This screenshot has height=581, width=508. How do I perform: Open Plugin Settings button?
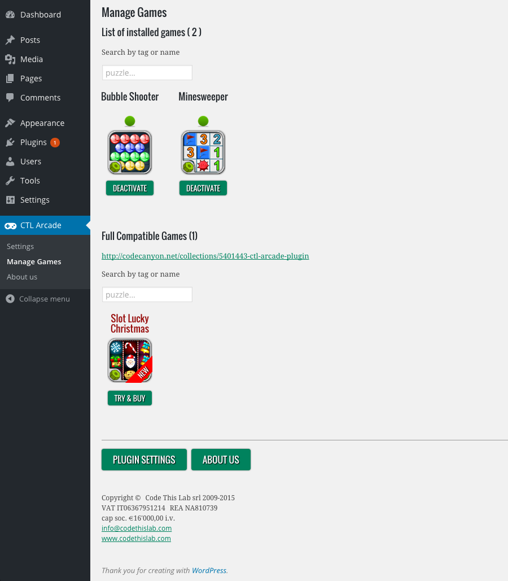point(144,460)
